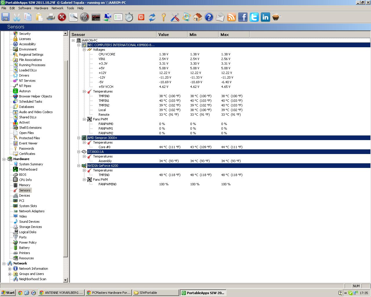Collapse the AARON-PC root node
The width and height of the screenshot is (371, 297).
pyautogui.click(x=73, y=40)
